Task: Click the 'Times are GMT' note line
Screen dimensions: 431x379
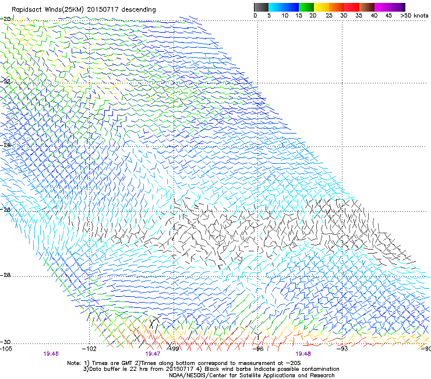Action: [x=184, y=363]
